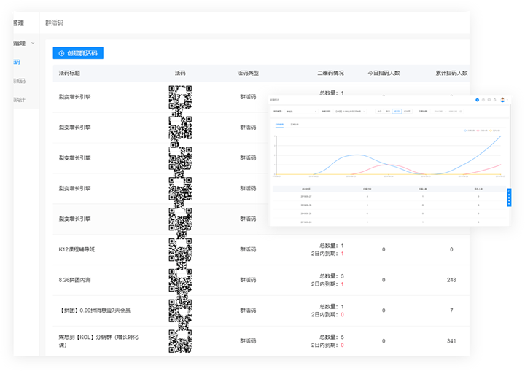Viewport: 525px width, 371px height.
Task: Click 群活码 type cell in K12课程辅导班 row
Action: tap(248, 249)
